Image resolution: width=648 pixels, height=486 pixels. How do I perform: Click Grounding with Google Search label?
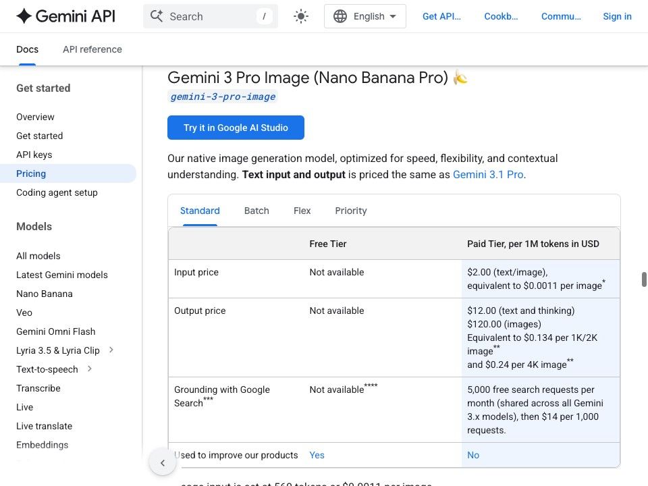pyautogui.click(x=222, y=396)
